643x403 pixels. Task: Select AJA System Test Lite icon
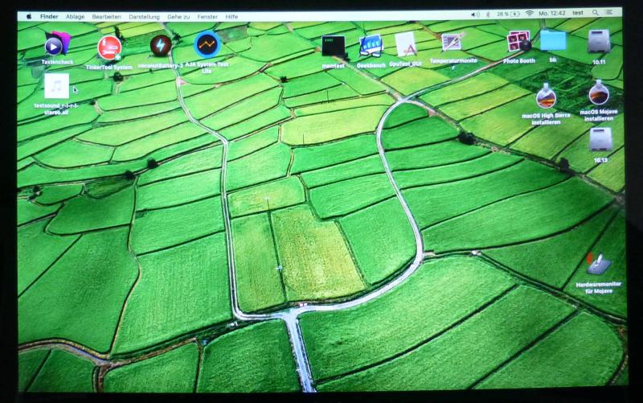click(207, 44)
